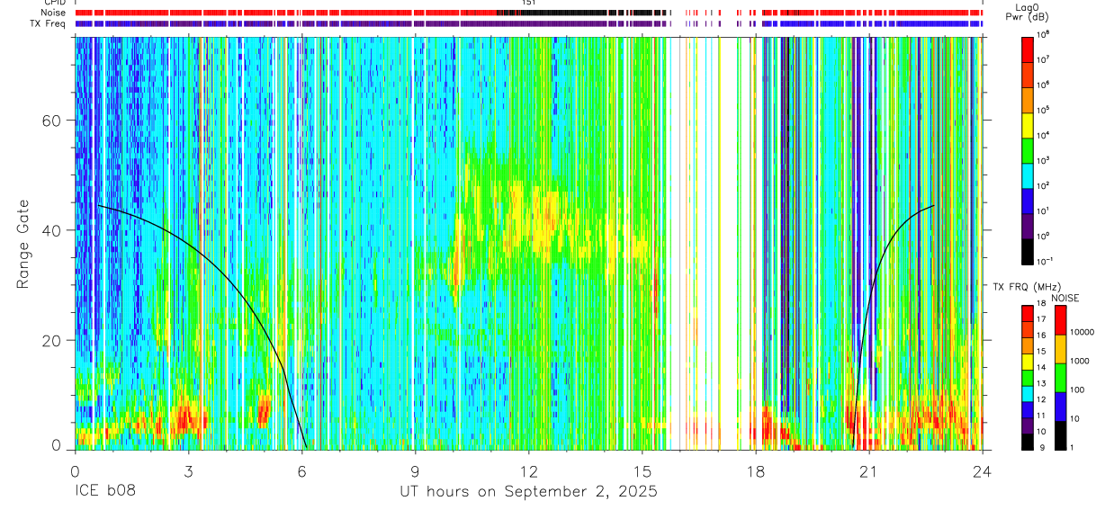Click the 'UT hours on September 2, 2025' axis title

[x=528, y=492]
